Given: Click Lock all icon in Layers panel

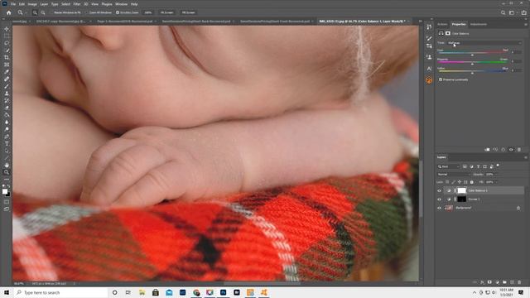Looking at the screenshot, I should [x=471, y=182].
